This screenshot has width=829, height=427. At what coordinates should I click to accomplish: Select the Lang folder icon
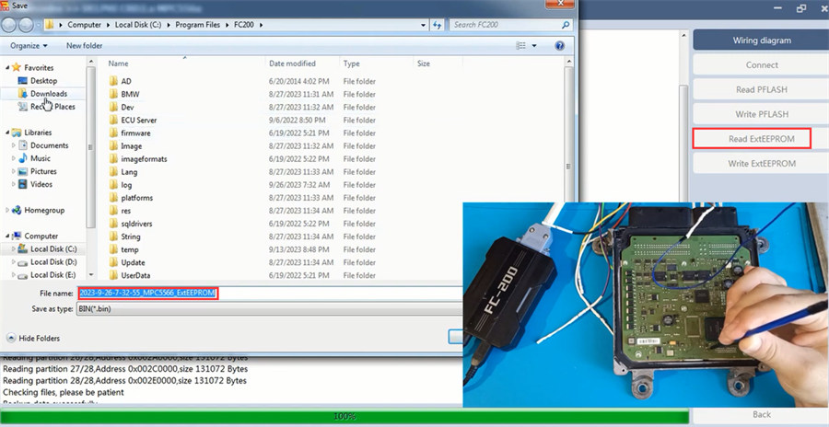pyautogui.click(x=113, y=172)
